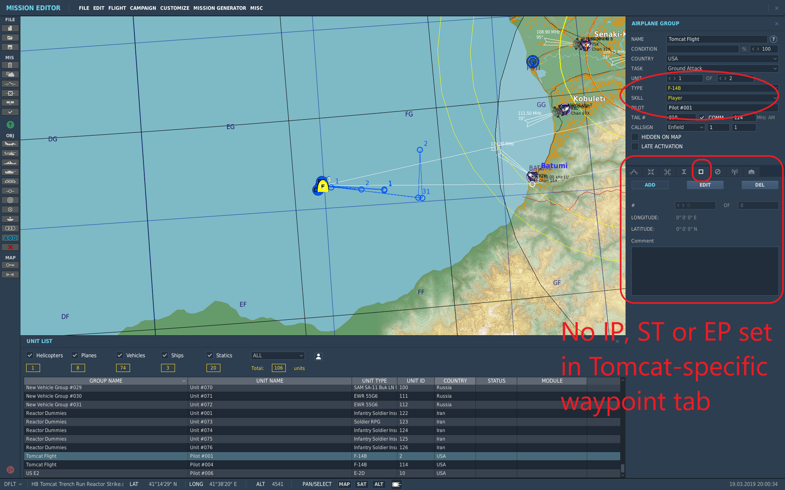
Task: Enable Hidden On Map checkbox
Action: tap(635, 137)
